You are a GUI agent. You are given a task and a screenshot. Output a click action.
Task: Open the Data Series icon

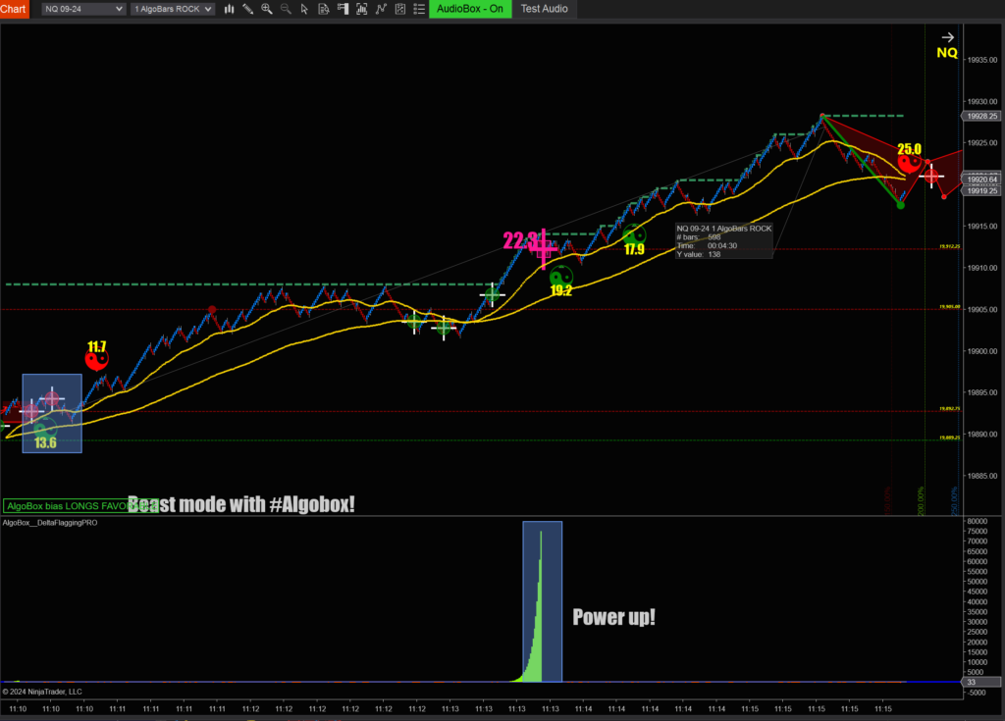click(361, 9)
